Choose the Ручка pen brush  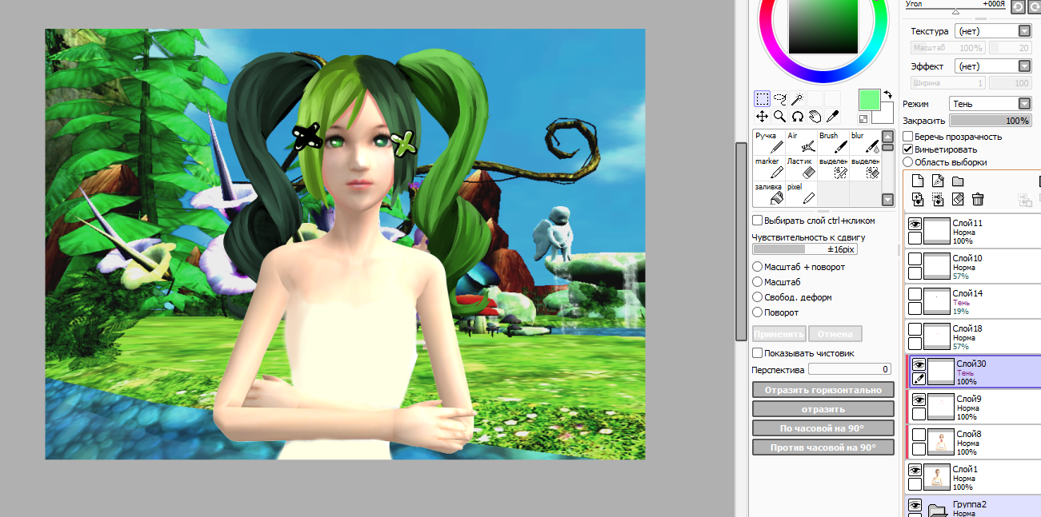click(x=769, y=142)
